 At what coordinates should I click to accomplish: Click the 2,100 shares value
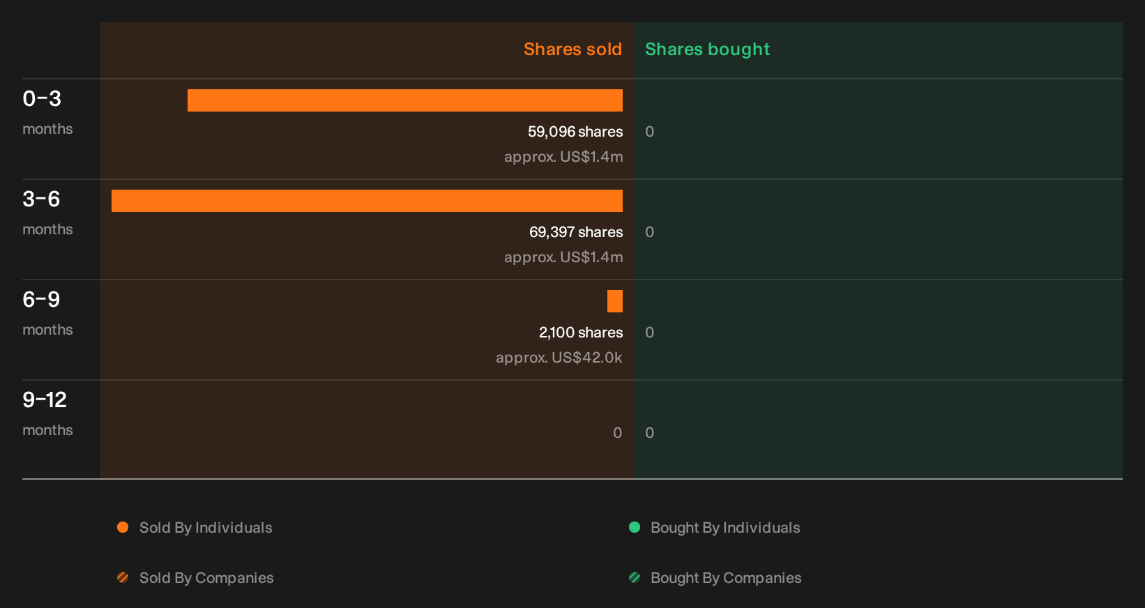coord(581,333)
